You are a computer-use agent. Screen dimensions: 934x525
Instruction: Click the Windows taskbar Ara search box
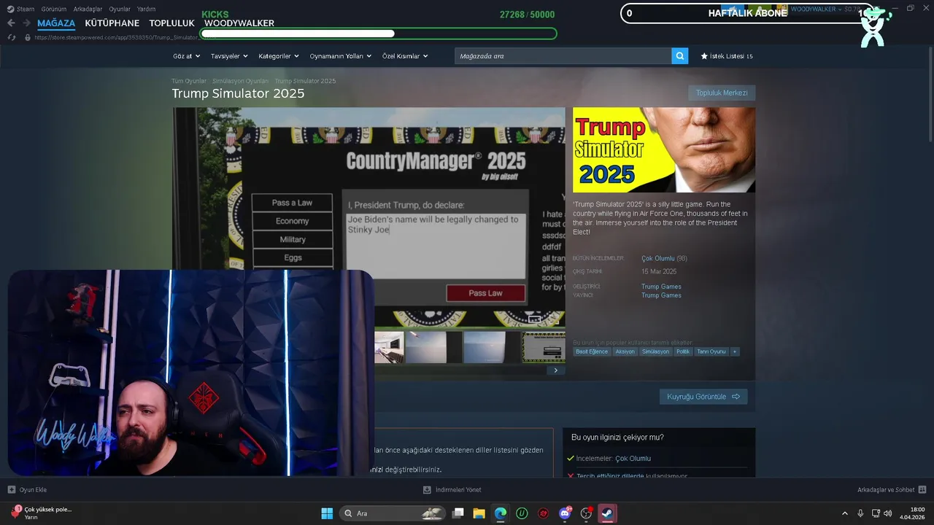(x=393, y=513)
